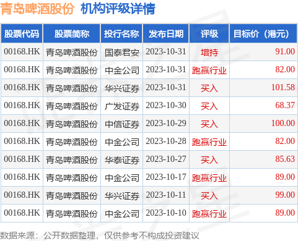The image size is (298, 241).
Task: Click the date 2023-10-29
Action: [x=166, y=124]
